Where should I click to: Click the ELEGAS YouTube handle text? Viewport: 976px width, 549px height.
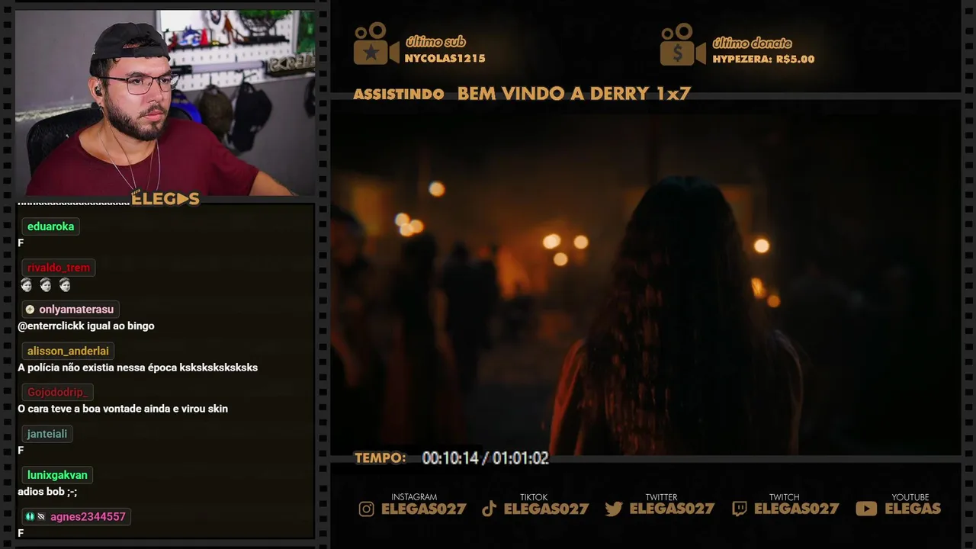pos(913,509)
